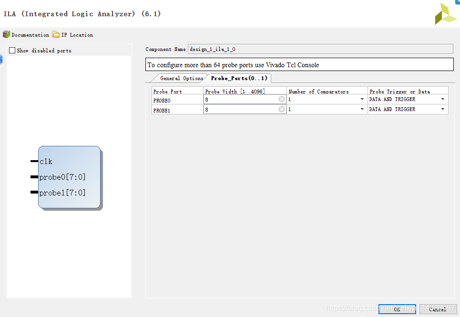This screenshot has width=460, height=317.
Task: Open PROBE1 Number of Comparators dropdown
Action: (x=362, y=109)
